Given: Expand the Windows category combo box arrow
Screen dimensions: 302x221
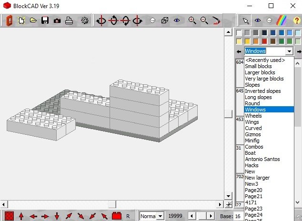Looking at the screenshot, I should point(289,51).
